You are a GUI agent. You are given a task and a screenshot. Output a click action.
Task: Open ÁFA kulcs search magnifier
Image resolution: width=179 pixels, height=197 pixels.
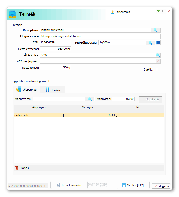(x=158, y=55)
